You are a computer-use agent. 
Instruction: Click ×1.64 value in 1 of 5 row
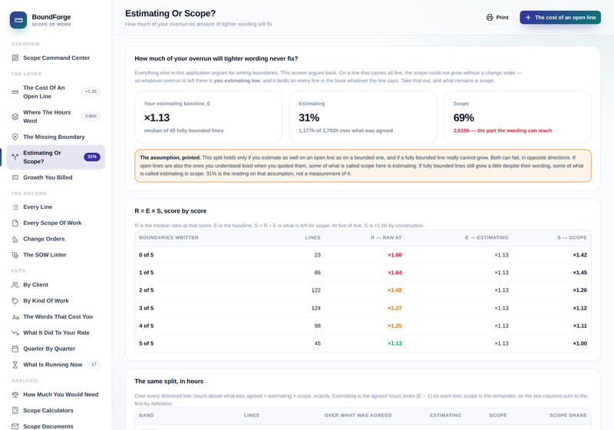tap(394, 273)
